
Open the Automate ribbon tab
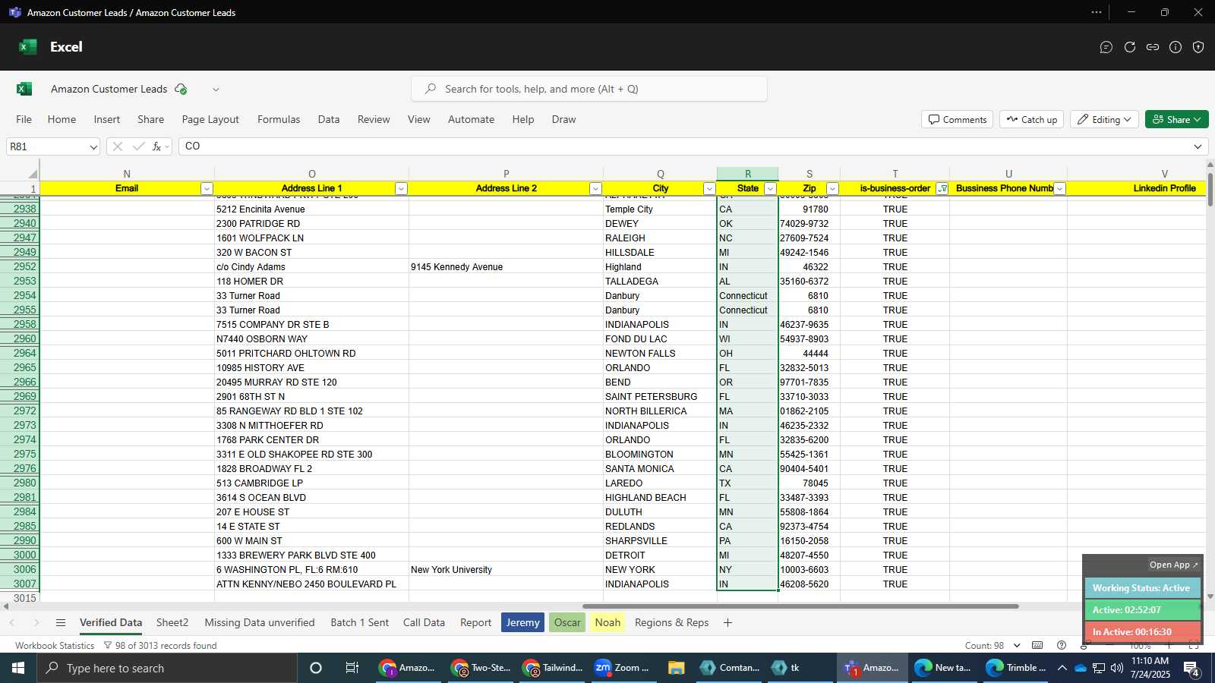(x=471, y=119)
